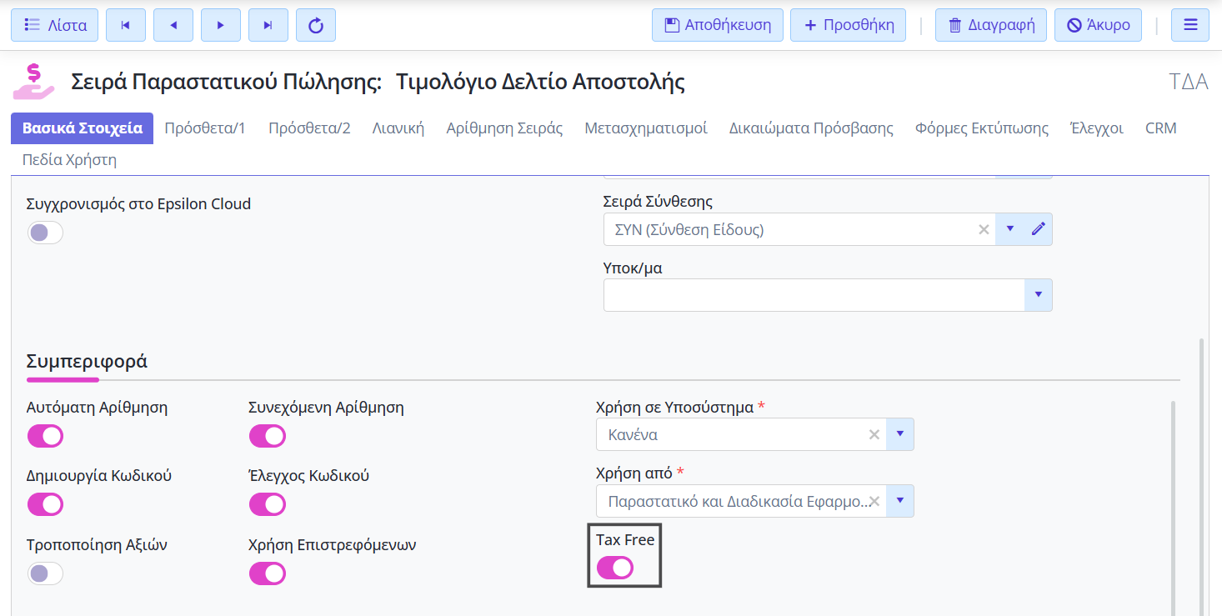Click the refresh icon button
The image size is (1222, 616).
[x=316, y=25]
